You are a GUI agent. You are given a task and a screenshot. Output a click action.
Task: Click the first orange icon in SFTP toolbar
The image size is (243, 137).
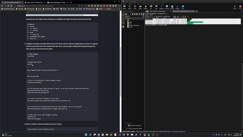pyautogui.click(x=126, y=14)
